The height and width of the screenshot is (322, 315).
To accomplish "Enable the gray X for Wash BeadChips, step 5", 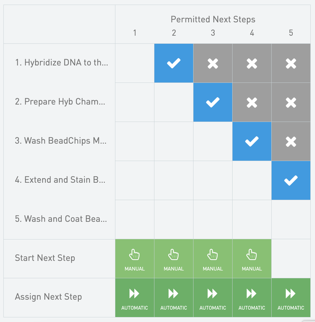I will click(291, 141).
